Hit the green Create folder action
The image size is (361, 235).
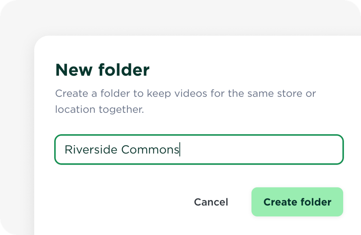pos(297,202)
